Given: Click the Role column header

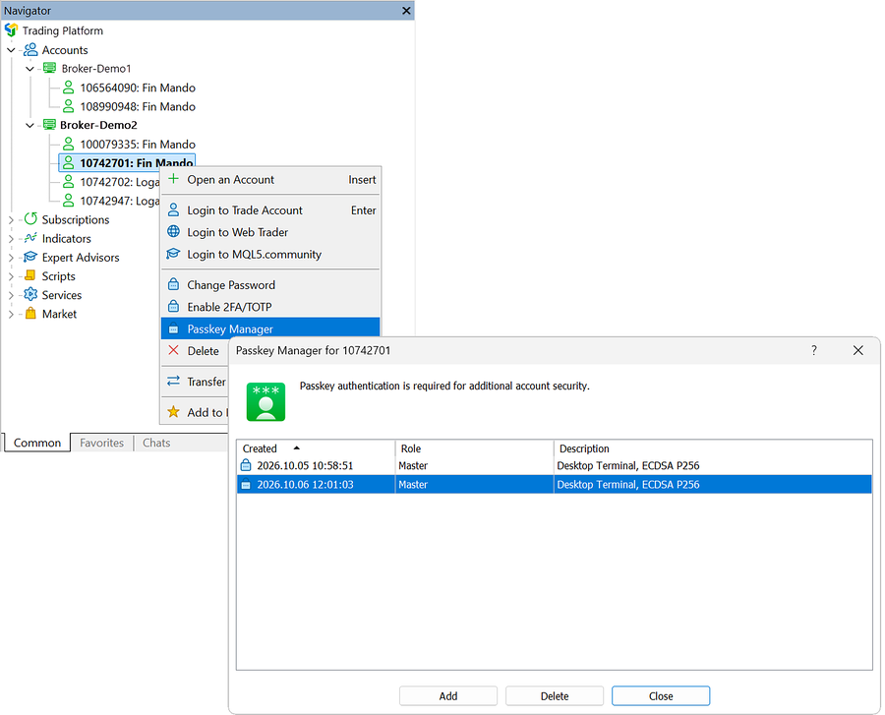Looking at the screenshot, I should [x=475, y=448].
